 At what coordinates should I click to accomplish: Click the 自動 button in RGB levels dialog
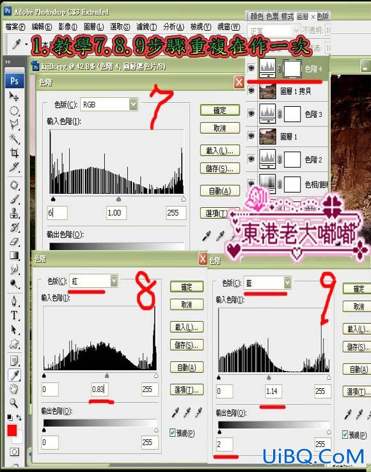click(220, 191)
